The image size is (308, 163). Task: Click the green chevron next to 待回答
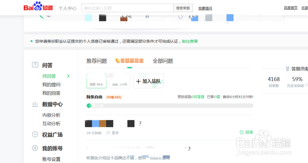(68, 76)
